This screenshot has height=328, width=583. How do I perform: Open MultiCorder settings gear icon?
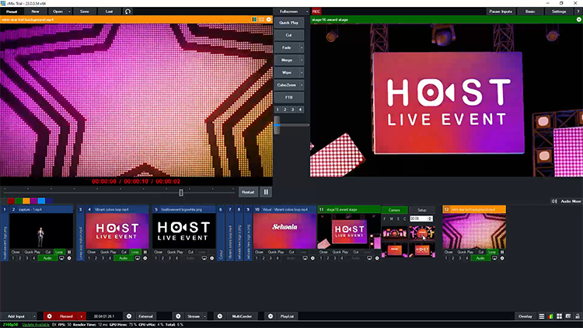[220, 316]
